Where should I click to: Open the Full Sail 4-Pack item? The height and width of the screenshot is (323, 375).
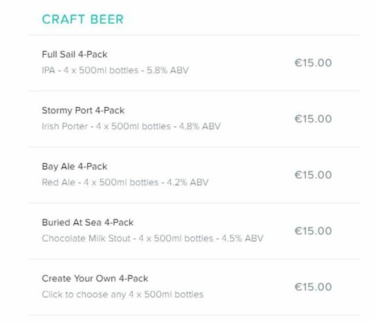tap(194, 63)
